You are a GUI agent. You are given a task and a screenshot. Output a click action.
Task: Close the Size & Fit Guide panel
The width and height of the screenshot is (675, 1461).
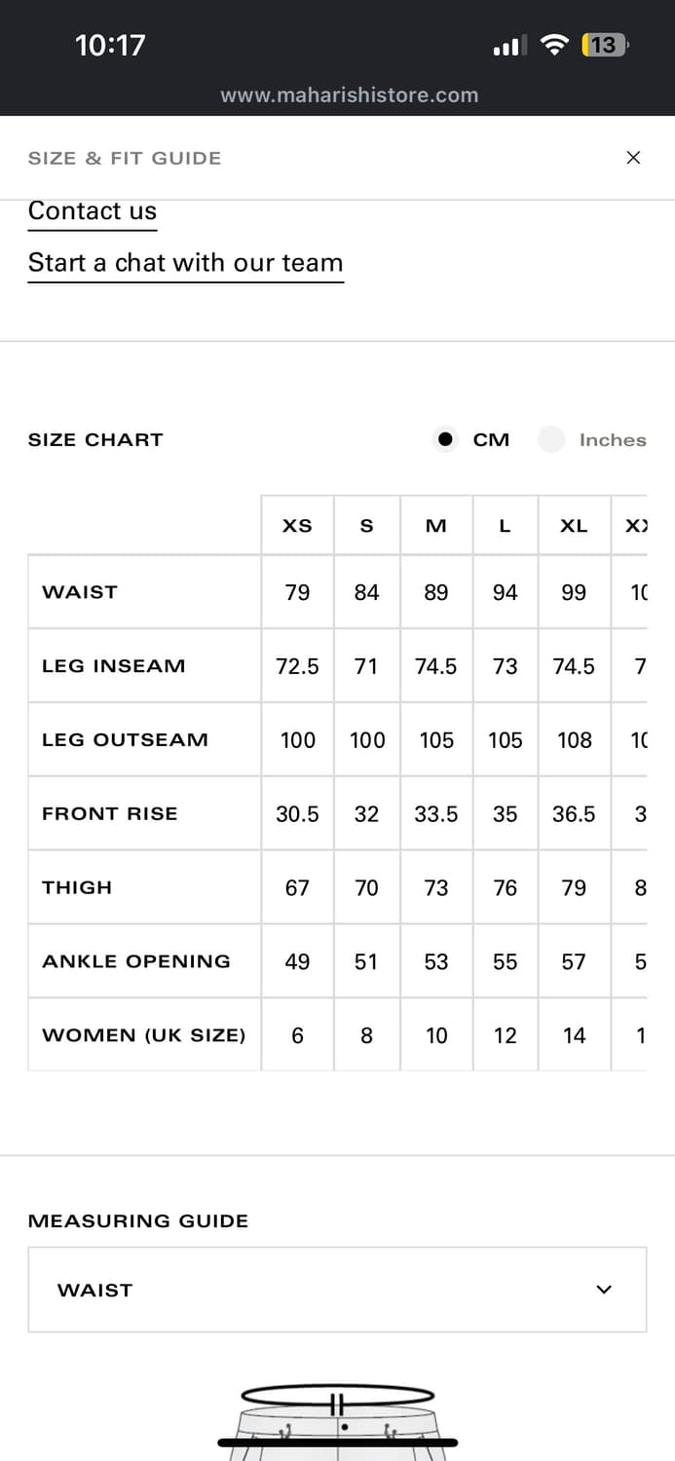(633, 158)
